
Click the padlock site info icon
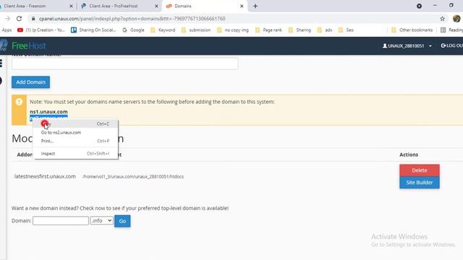click(x=33, y=19)
